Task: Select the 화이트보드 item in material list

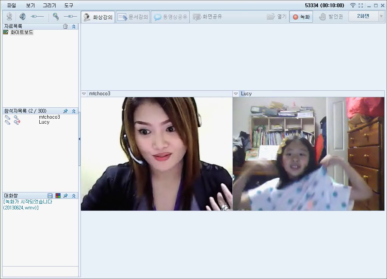Action: pyautogui.click(x=22, y=33)
